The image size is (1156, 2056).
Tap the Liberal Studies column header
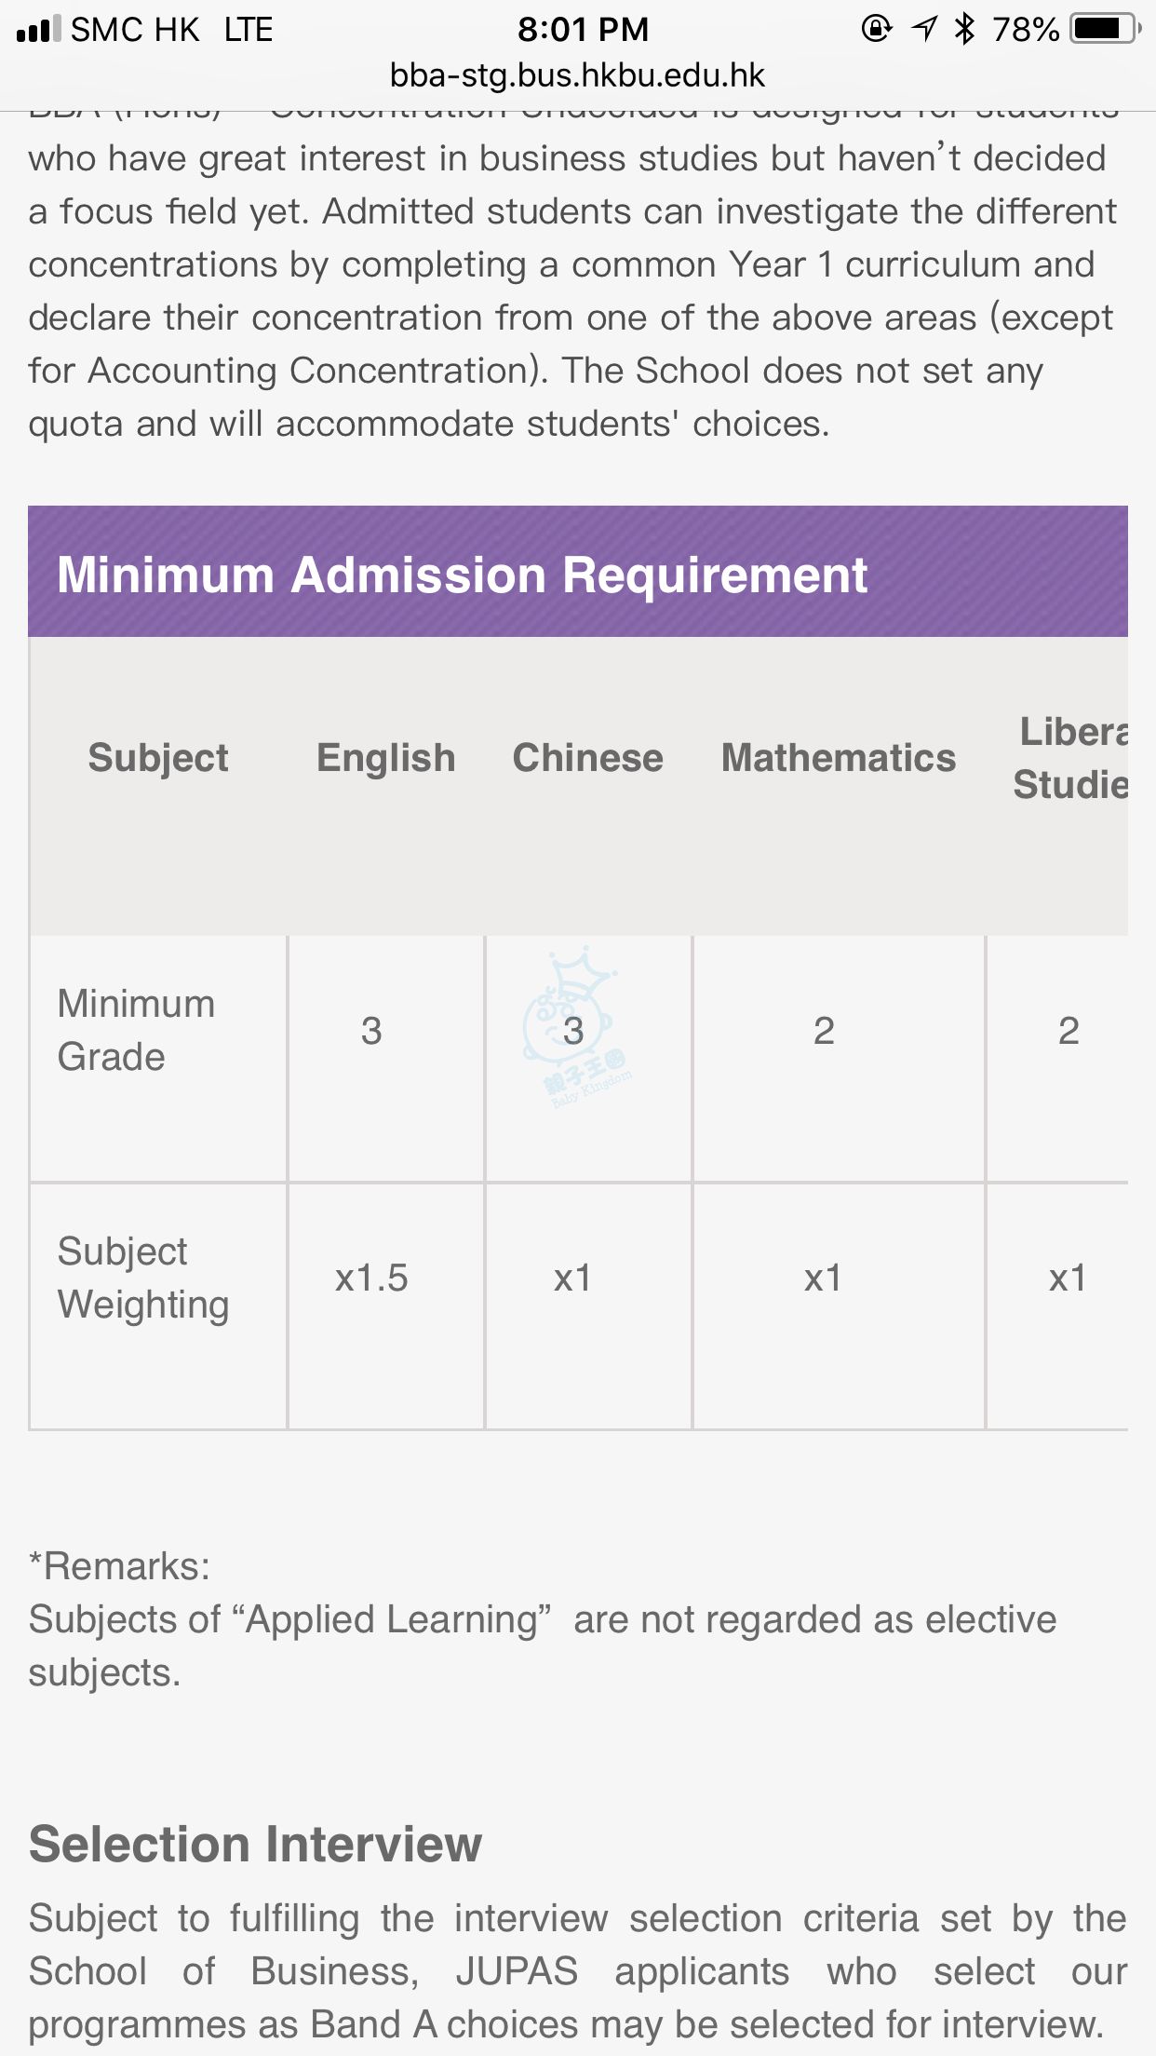1070,758
